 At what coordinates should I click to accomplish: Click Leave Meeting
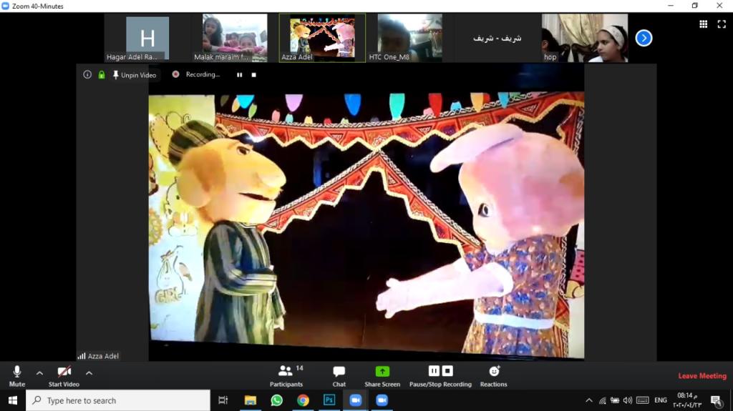702,376
